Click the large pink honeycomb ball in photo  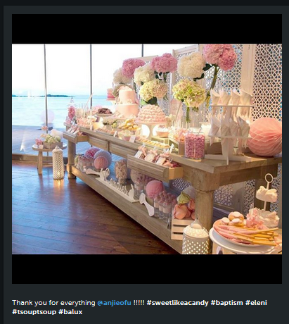265,137
